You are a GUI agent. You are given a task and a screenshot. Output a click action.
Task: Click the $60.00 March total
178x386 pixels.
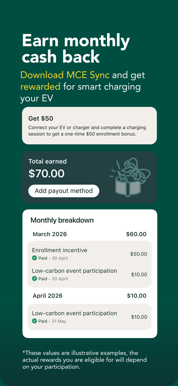click(136, 234)
